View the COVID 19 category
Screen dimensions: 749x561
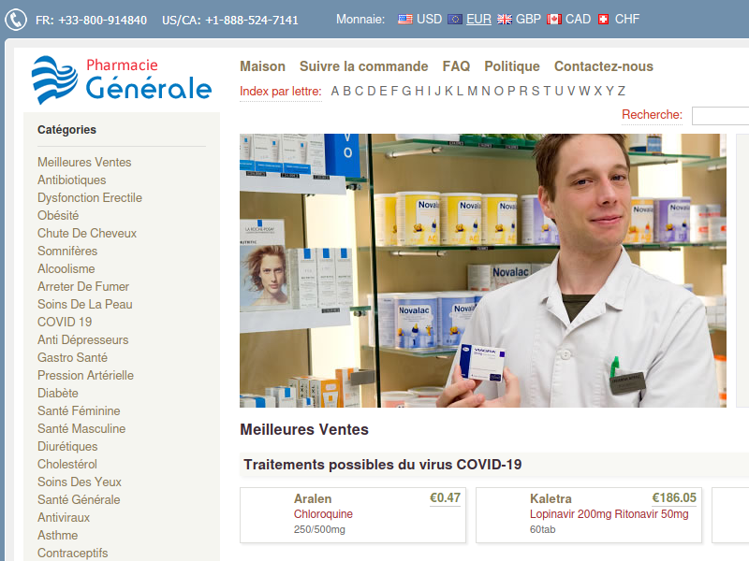click(x=64, y=322)
